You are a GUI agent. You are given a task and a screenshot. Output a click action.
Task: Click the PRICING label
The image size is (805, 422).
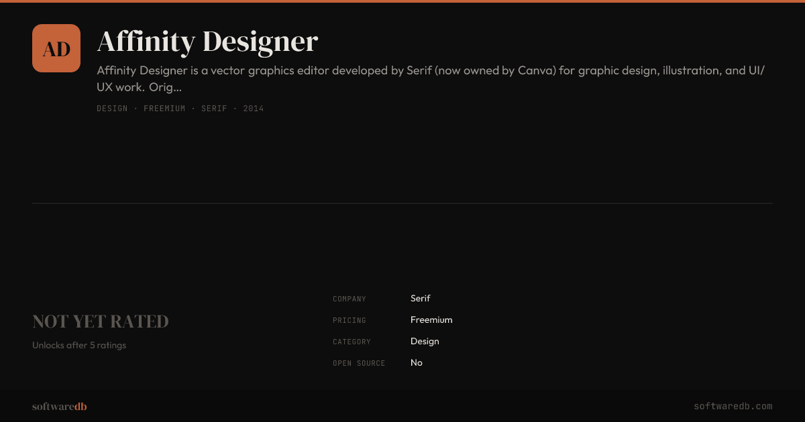[x=350, y=321]
